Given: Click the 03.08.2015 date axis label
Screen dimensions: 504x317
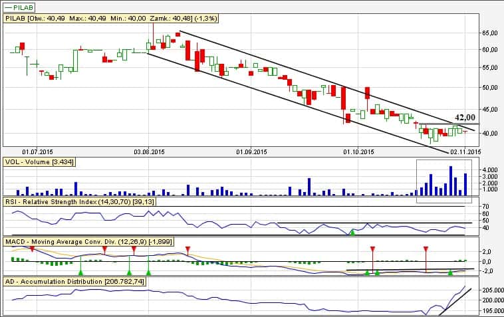Looking at the screenshot, I should 149,151.
